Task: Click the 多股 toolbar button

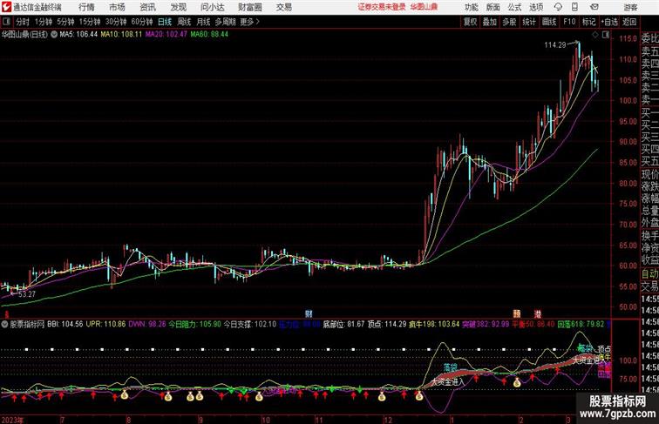Action: coord(509,22)
